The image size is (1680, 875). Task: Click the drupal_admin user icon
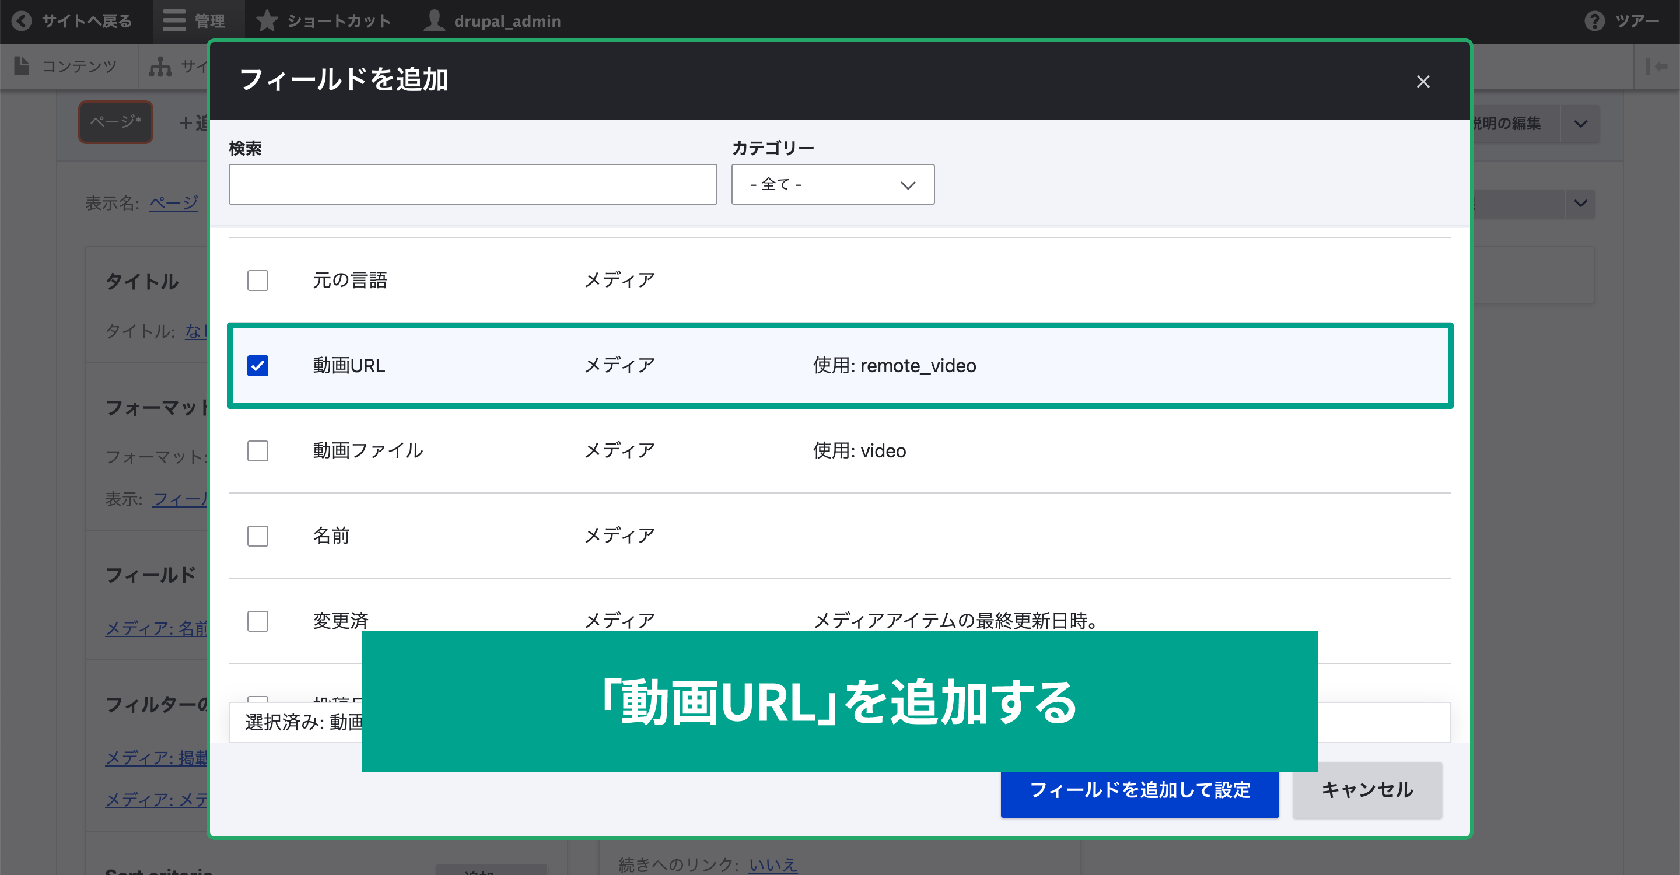(x=433, y=21)
